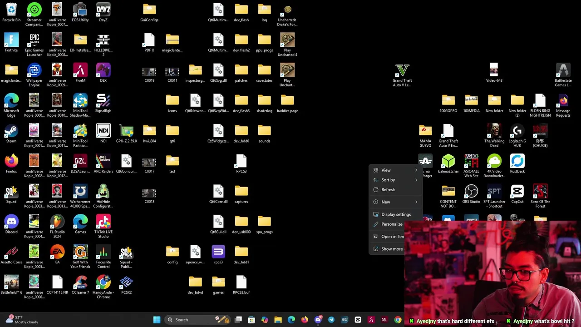This screenshot has width=581, height=327.
Task: Choose Open in Terminal menu entry
Action: click(388, 237)
